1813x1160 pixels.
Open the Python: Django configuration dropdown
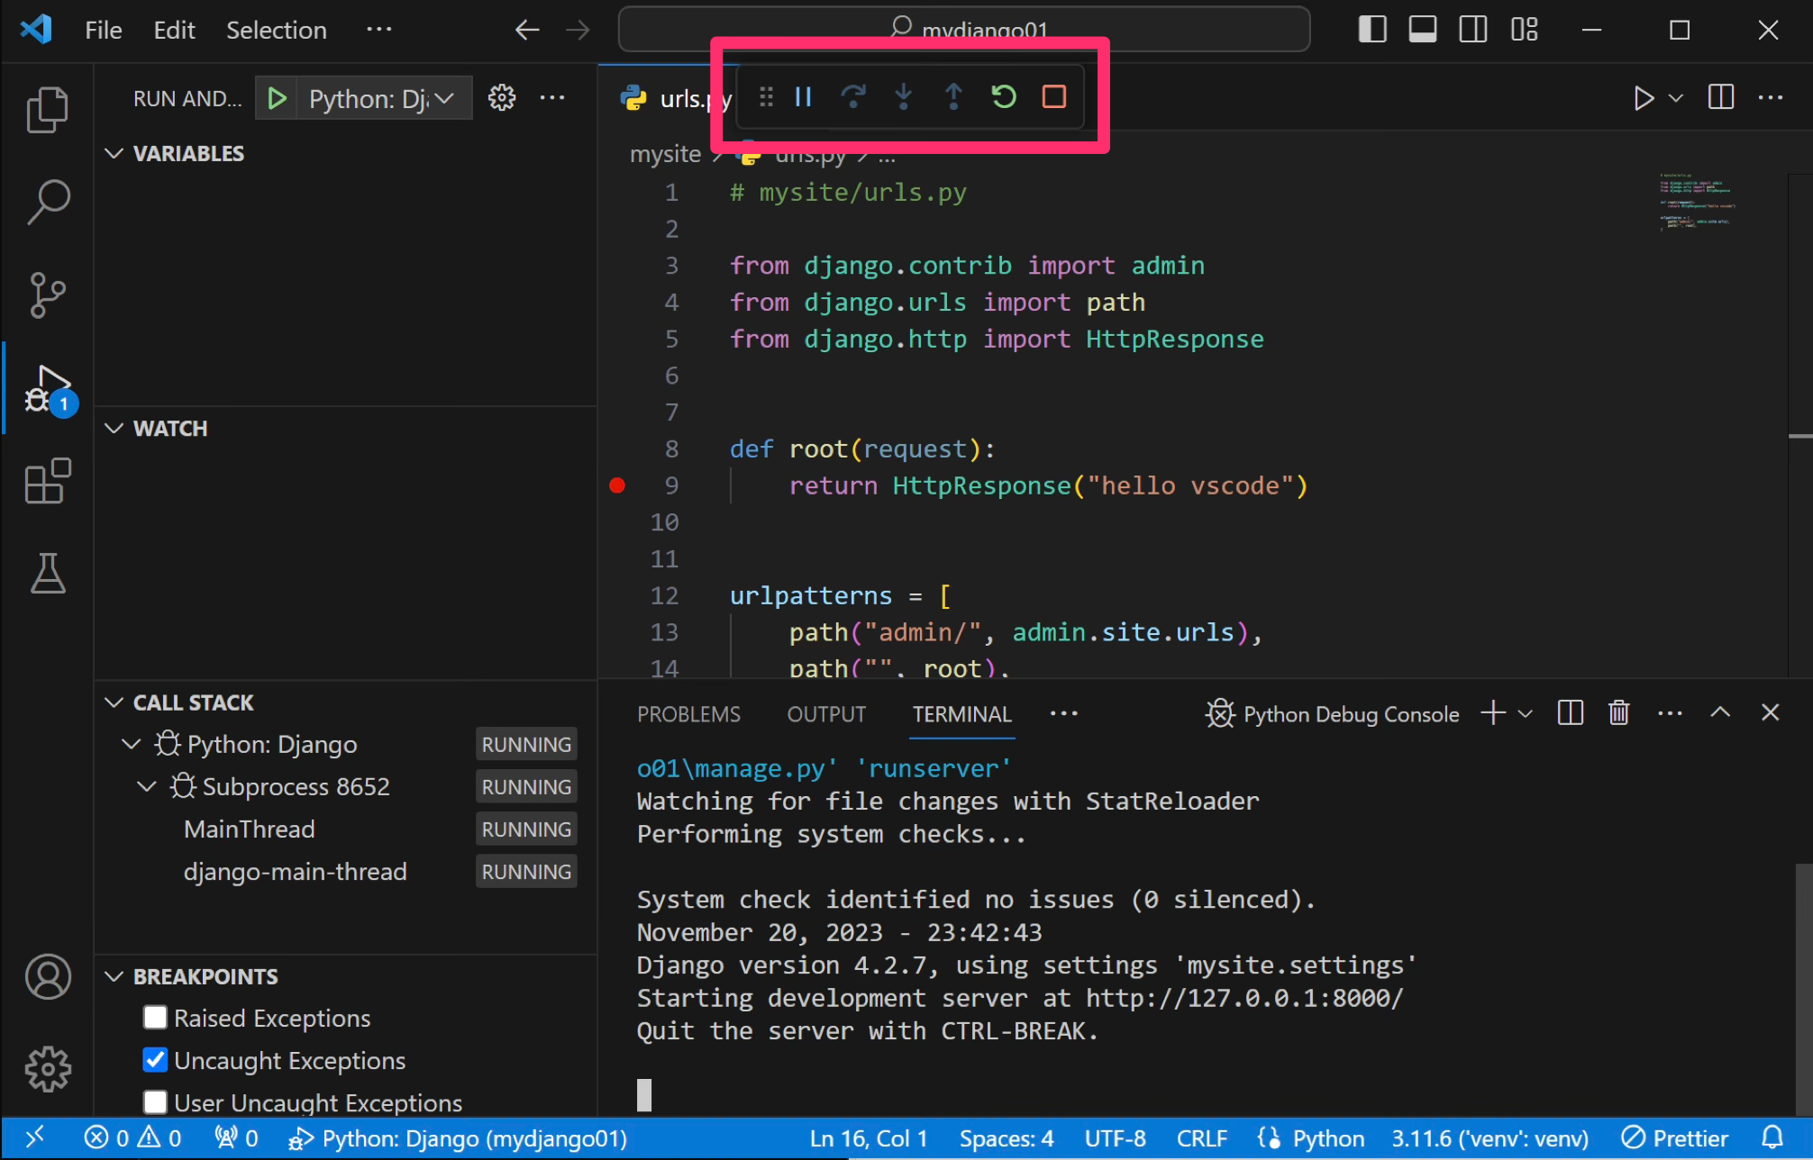click(x=445, y=98)
